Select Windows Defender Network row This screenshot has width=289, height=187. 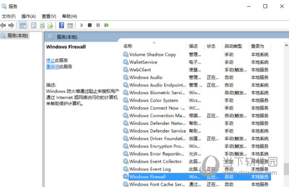coord(197,123)
